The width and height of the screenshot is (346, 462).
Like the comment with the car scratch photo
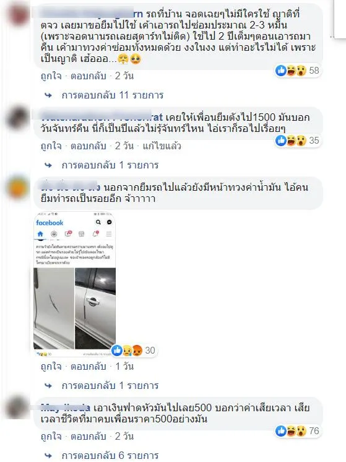pyautogui.click(x=51, y=367)
